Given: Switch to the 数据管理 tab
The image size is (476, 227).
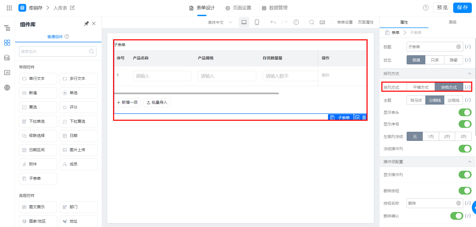Looking at the screenshot, I should 275,8.
